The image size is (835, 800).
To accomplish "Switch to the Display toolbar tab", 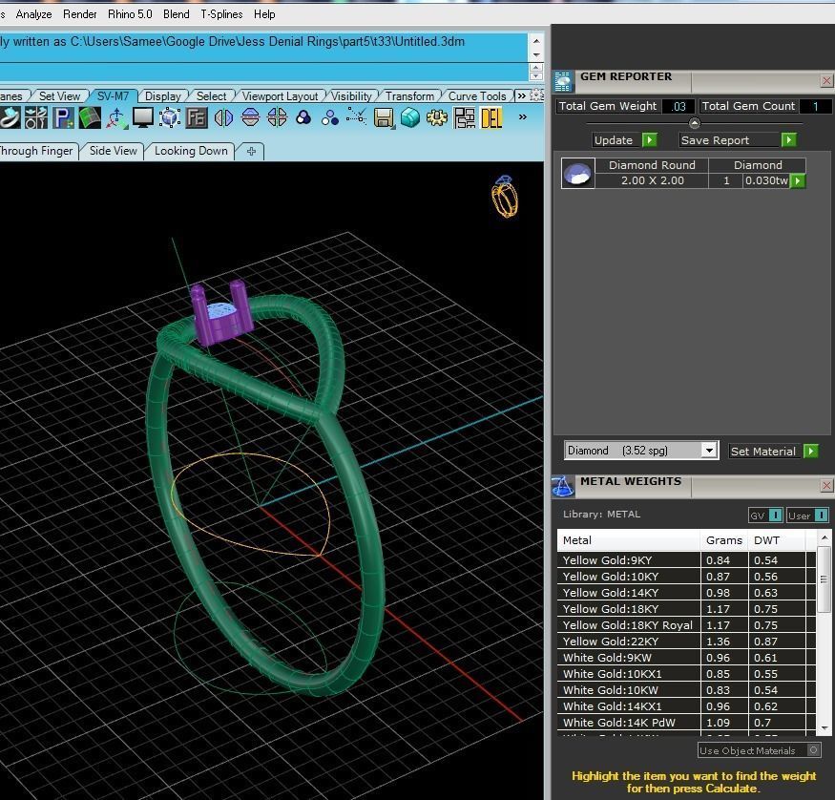I will click(x=163, y=96).
